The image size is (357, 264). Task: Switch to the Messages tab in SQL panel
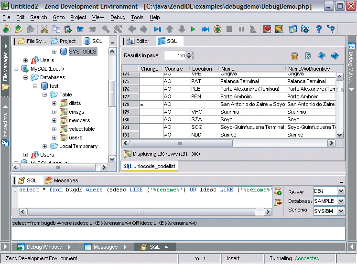point(62,180)
